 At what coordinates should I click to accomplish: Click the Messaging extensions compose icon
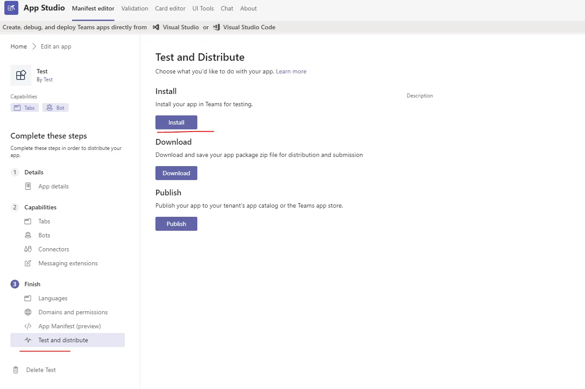pyautogui.click(x=28, y=263)
